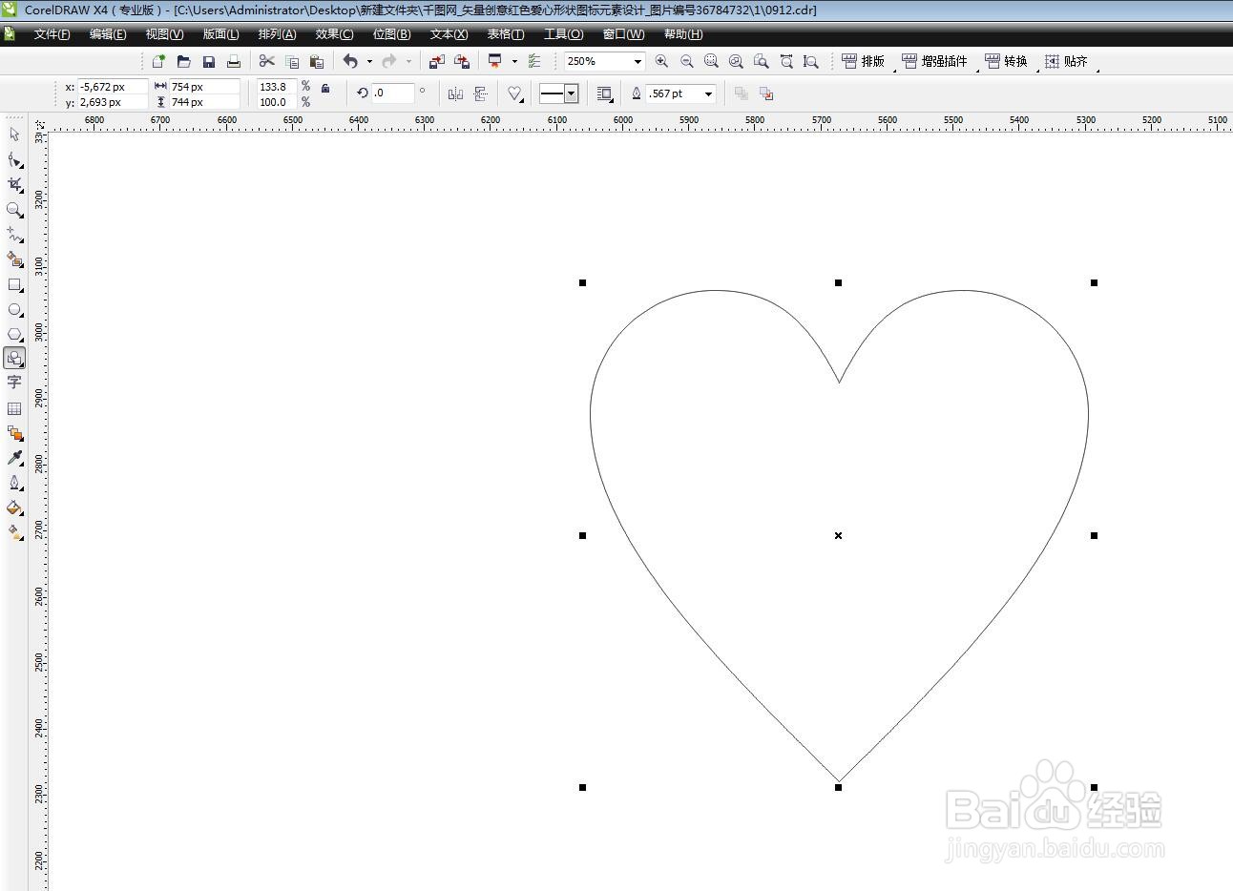Open the 版面(L) menu
Screen dimensions: 1233x891
pos(220,34)
